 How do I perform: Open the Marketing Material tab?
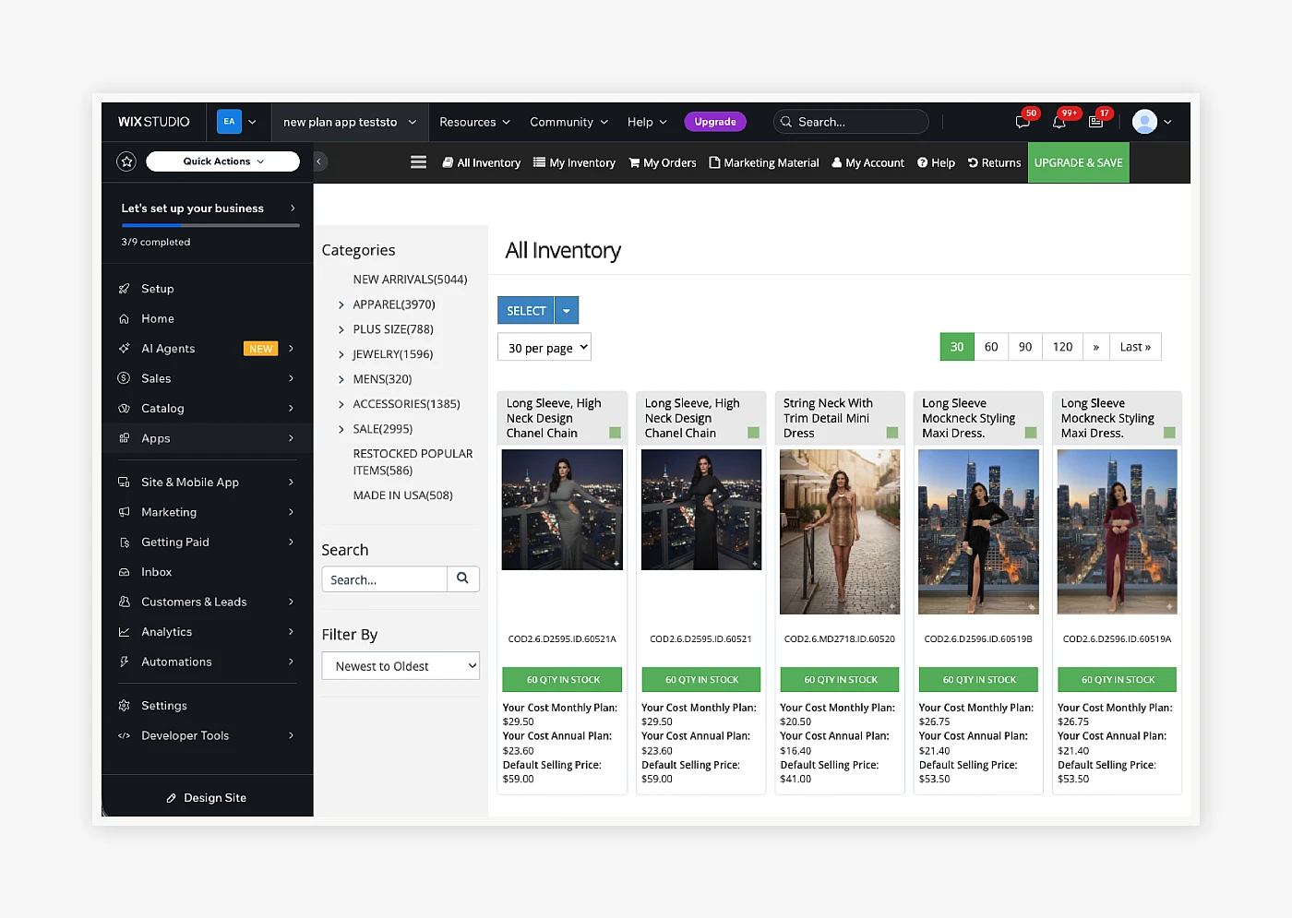tap(764, 162)
